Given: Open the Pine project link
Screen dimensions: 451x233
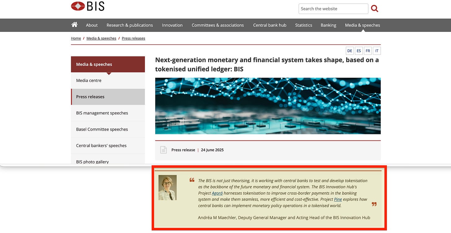Looking at the screenshot, I should click(338, 199).
